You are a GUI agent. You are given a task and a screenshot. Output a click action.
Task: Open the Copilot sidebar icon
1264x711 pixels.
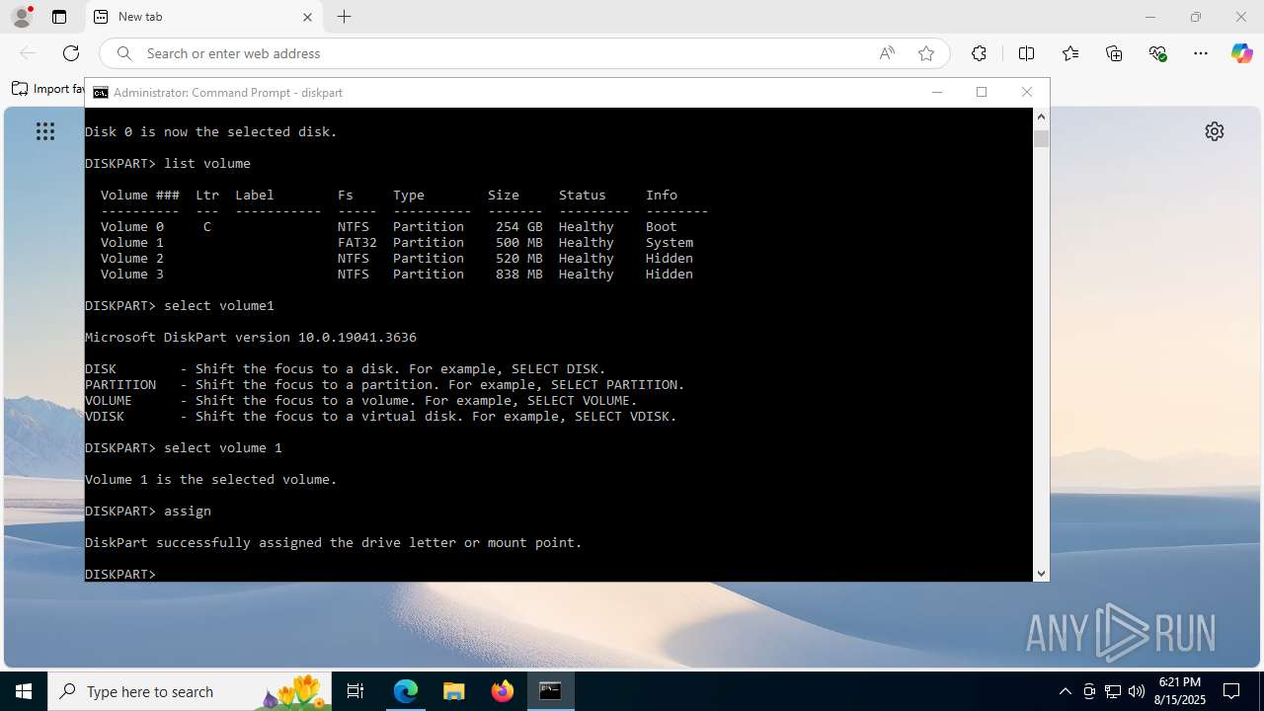1241,53
